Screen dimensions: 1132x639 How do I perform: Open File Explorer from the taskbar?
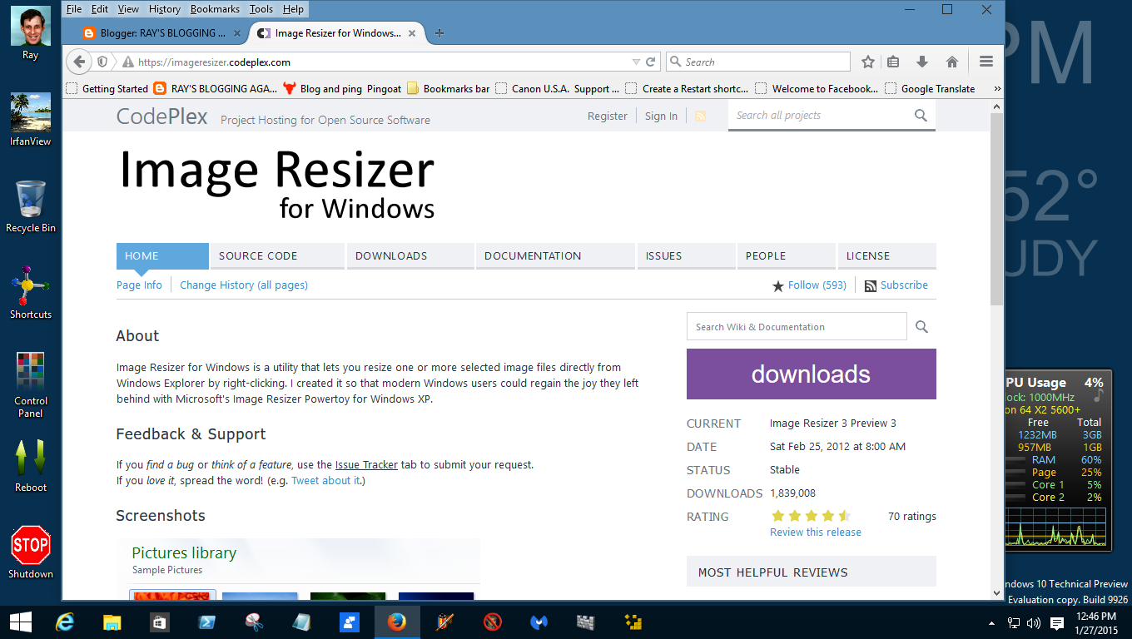tap(112, 622)
